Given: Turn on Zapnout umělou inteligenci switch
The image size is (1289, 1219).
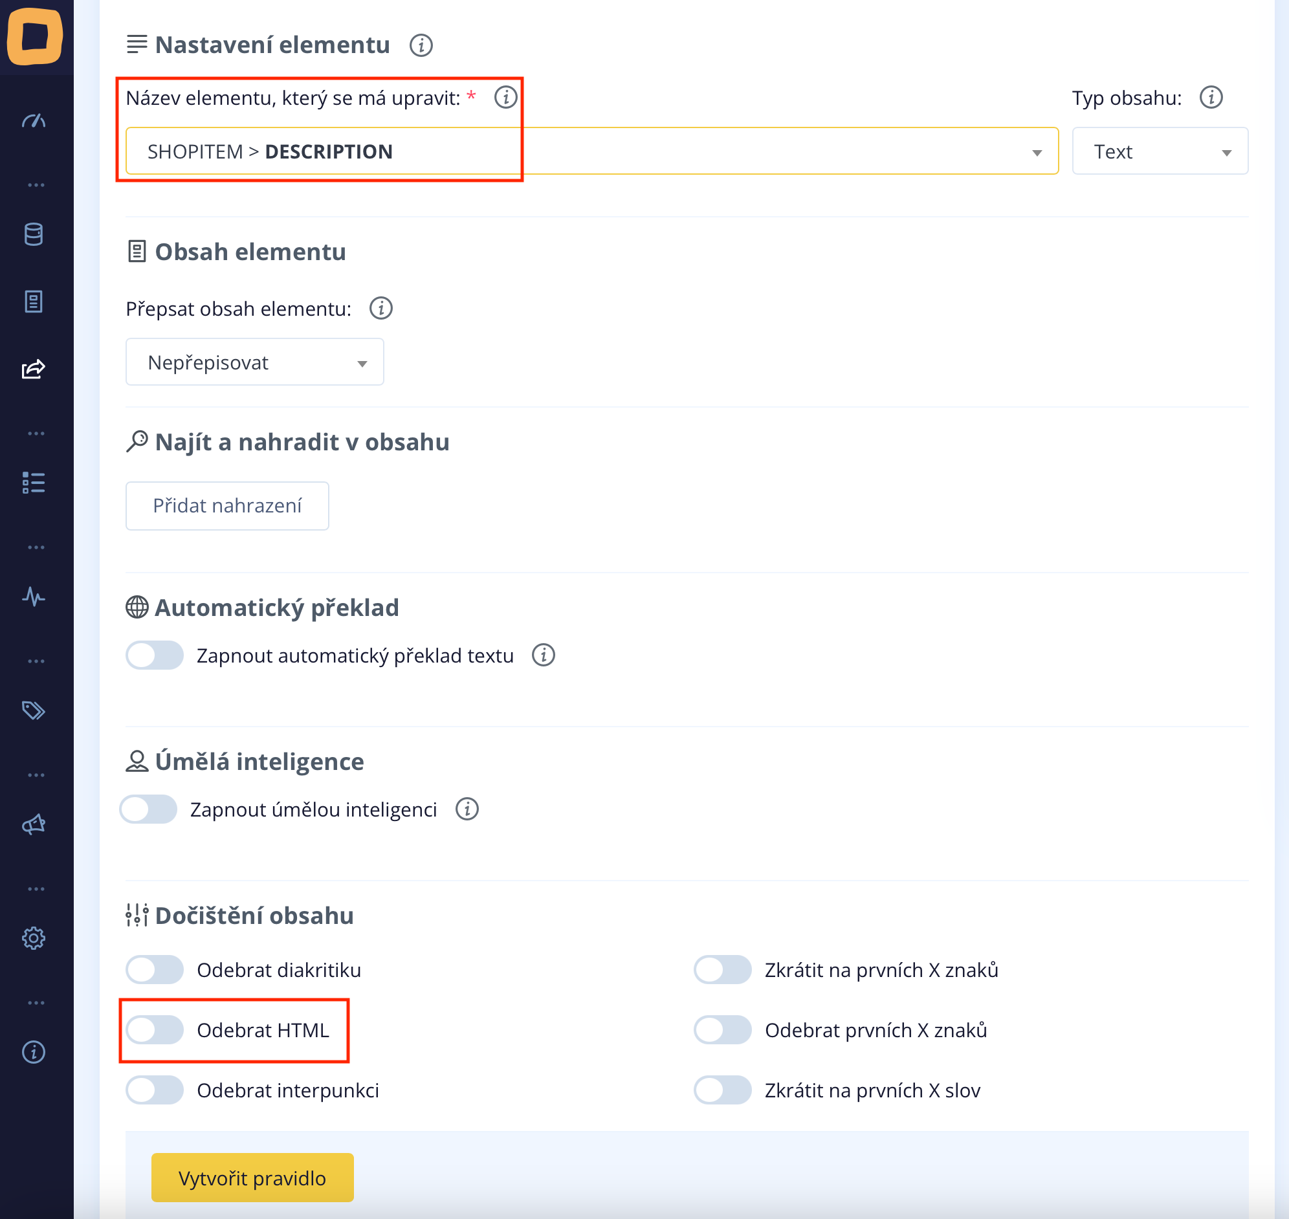Looking at the screenshot, I should point(148,809).
